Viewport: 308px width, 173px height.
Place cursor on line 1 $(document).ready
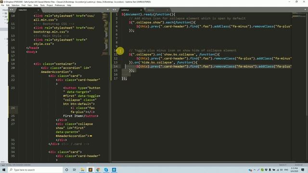tap(148, 14)
